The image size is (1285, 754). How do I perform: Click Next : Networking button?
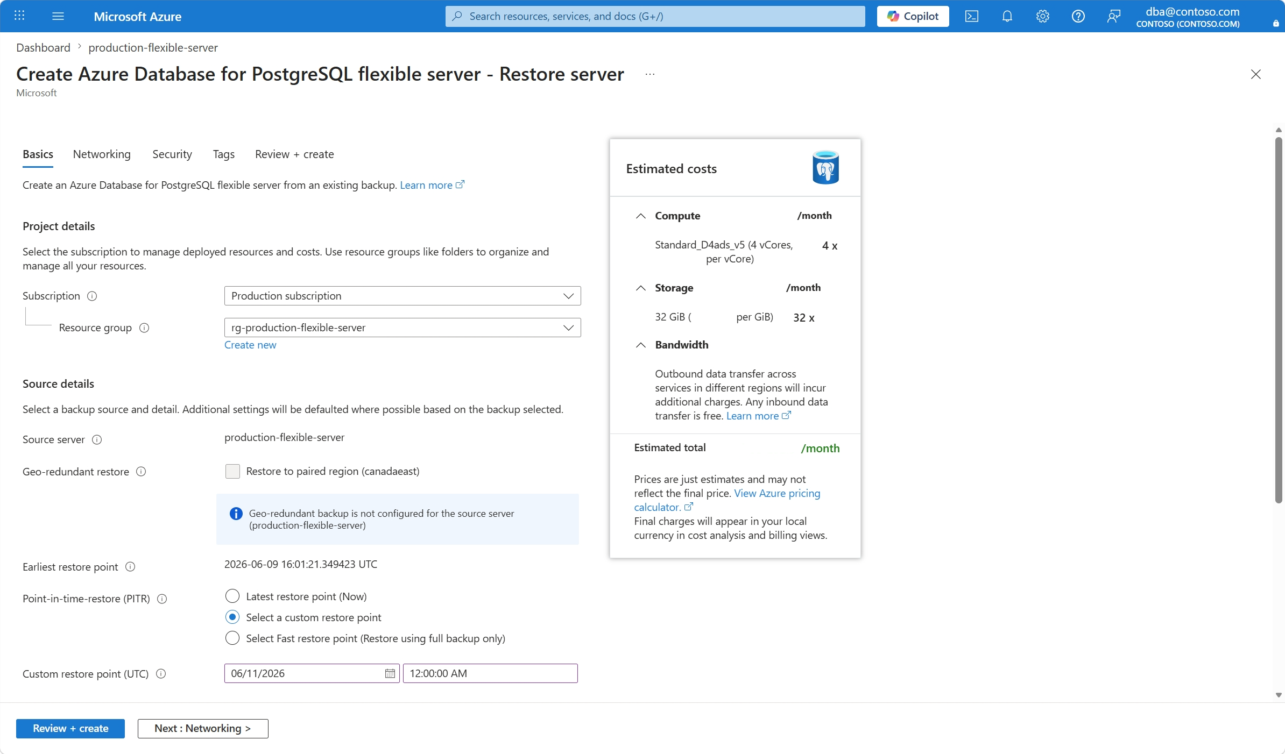[203, 728]
